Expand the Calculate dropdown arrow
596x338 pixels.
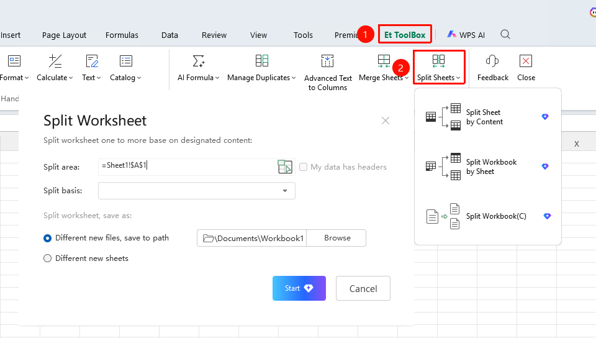tap(71, 78)
